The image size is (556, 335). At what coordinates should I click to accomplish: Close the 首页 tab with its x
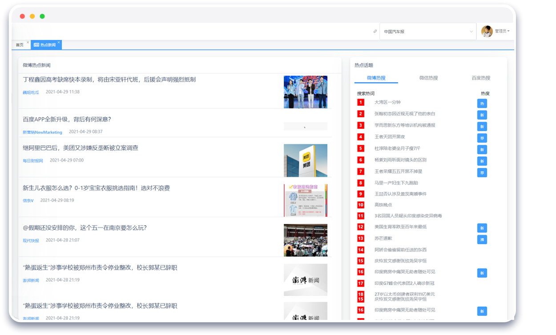(x=28, y=43)
